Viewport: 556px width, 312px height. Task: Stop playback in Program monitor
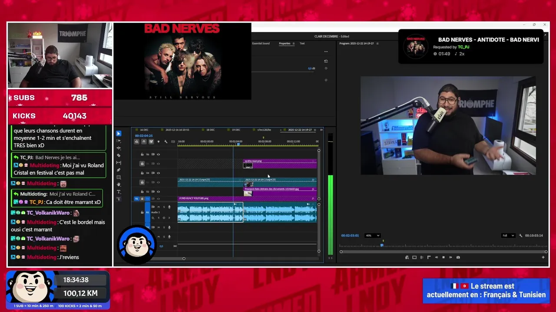443,257
